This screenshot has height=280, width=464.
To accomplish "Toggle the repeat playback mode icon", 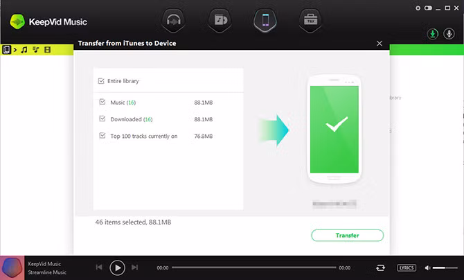I will pos(380,268).
